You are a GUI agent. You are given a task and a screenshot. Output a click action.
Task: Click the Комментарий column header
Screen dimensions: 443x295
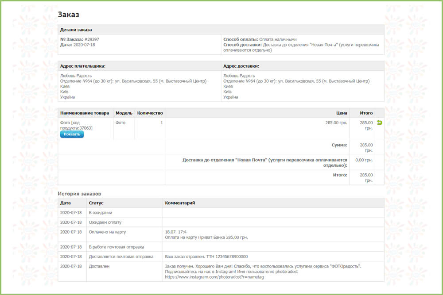(180, 203)
